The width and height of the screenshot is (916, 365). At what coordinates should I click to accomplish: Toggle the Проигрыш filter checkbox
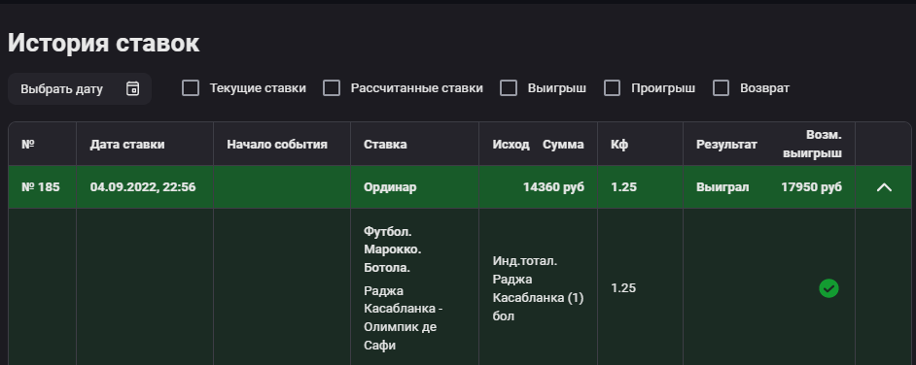[613, 88]
